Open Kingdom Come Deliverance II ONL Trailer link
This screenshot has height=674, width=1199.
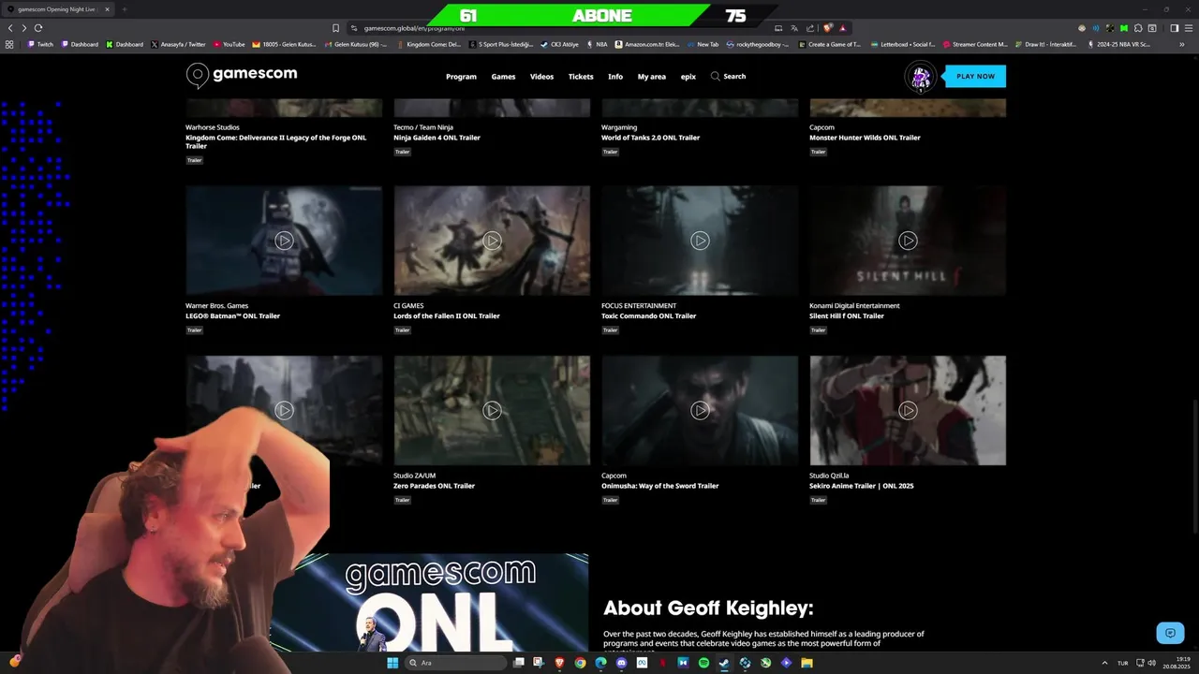(x=275, y=141)
